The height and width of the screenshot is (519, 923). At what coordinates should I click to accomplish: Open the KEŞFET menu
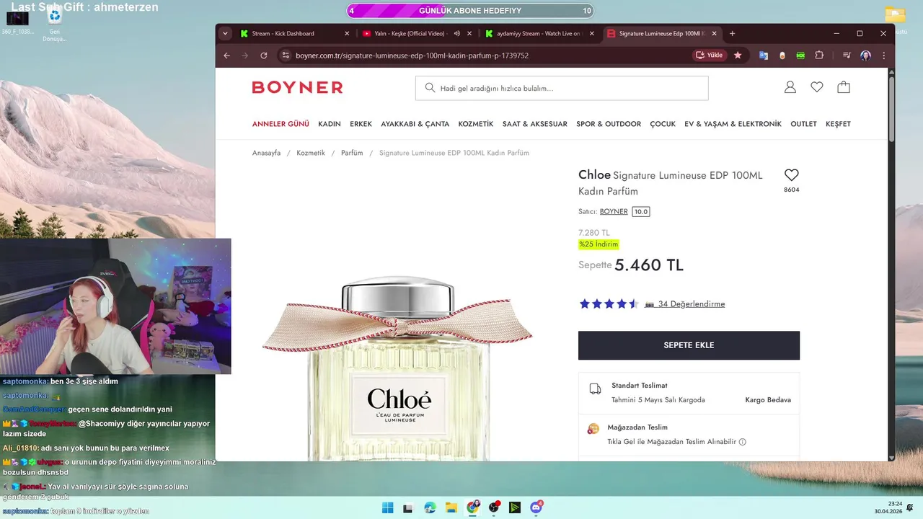tap(838, 124)
